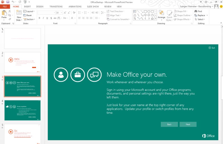
Task: Click the font name combo box
Action: click(x=47, y=13)
